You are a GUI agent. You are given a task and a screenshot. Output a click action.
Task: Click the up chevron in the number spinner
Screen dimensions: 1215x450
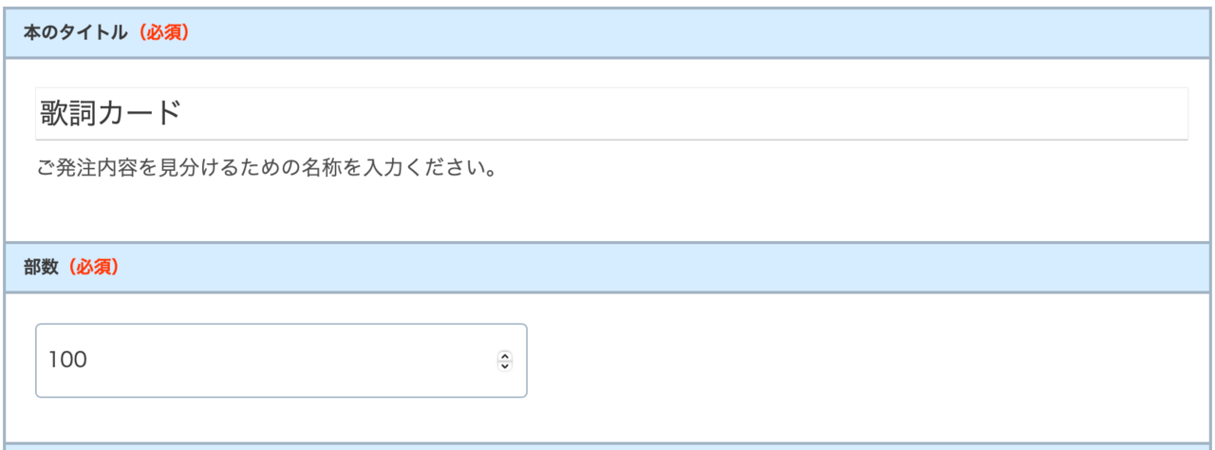(505, 356)
